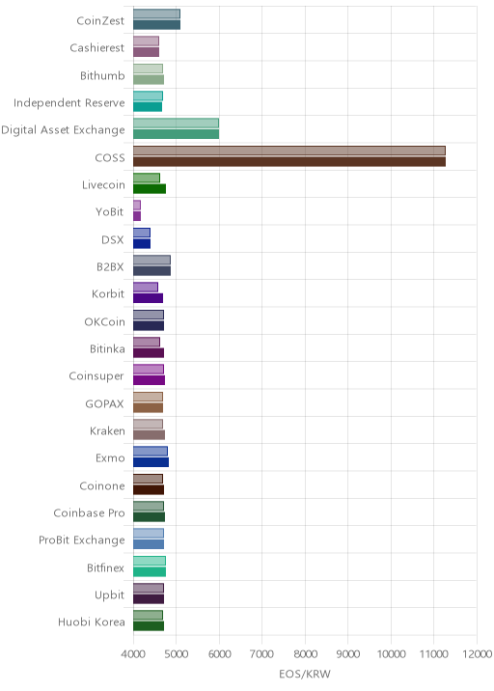The image size is (494, 691).
Task: Select the Exmo blue bar
Action: click(151, 462)
